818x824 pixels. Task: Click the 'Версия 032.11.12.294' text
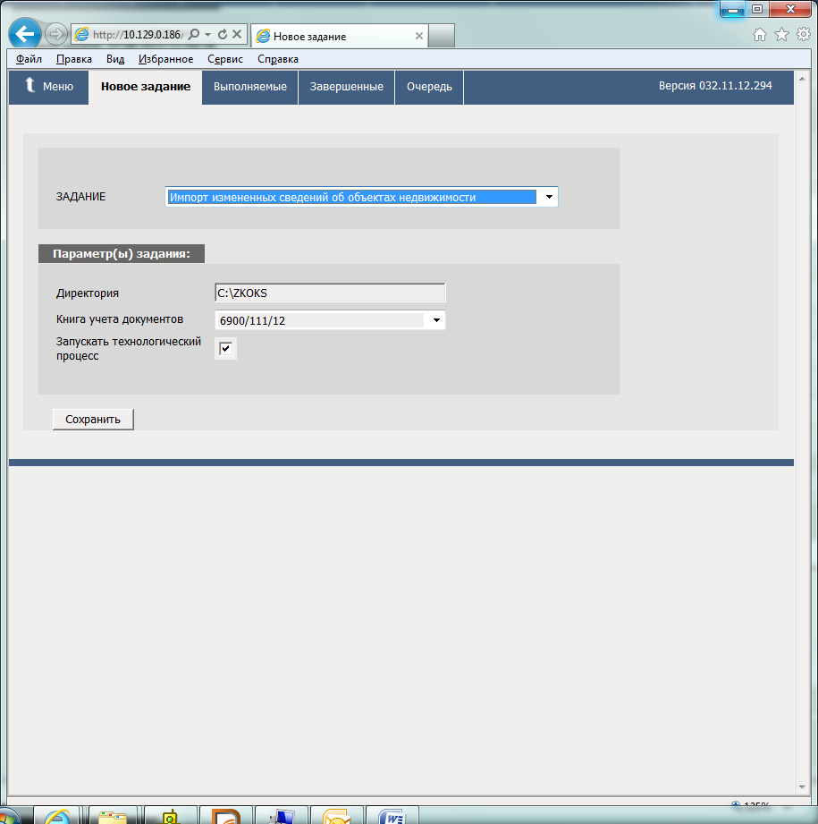point(715,86)
